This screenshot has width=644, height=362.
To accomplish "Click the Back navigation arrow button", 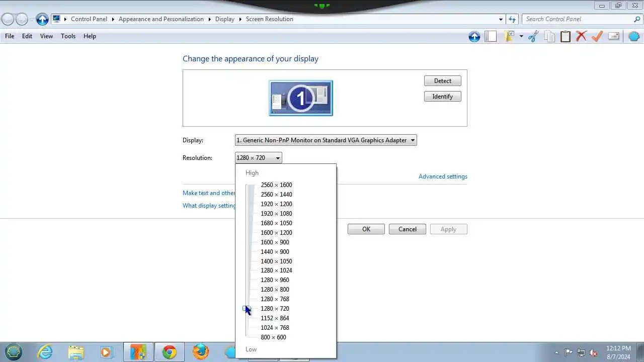I will coord(8,19).
